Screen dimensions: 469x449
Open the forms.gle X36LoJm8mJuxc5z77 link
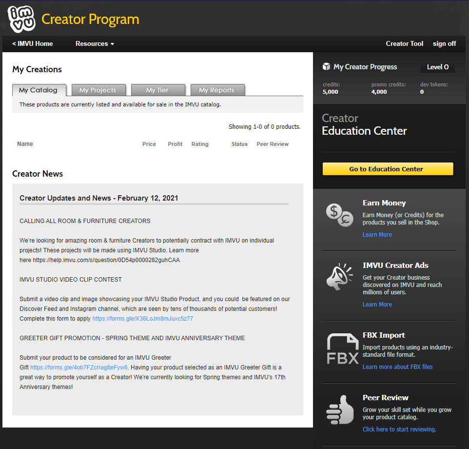tap(143, 319)
